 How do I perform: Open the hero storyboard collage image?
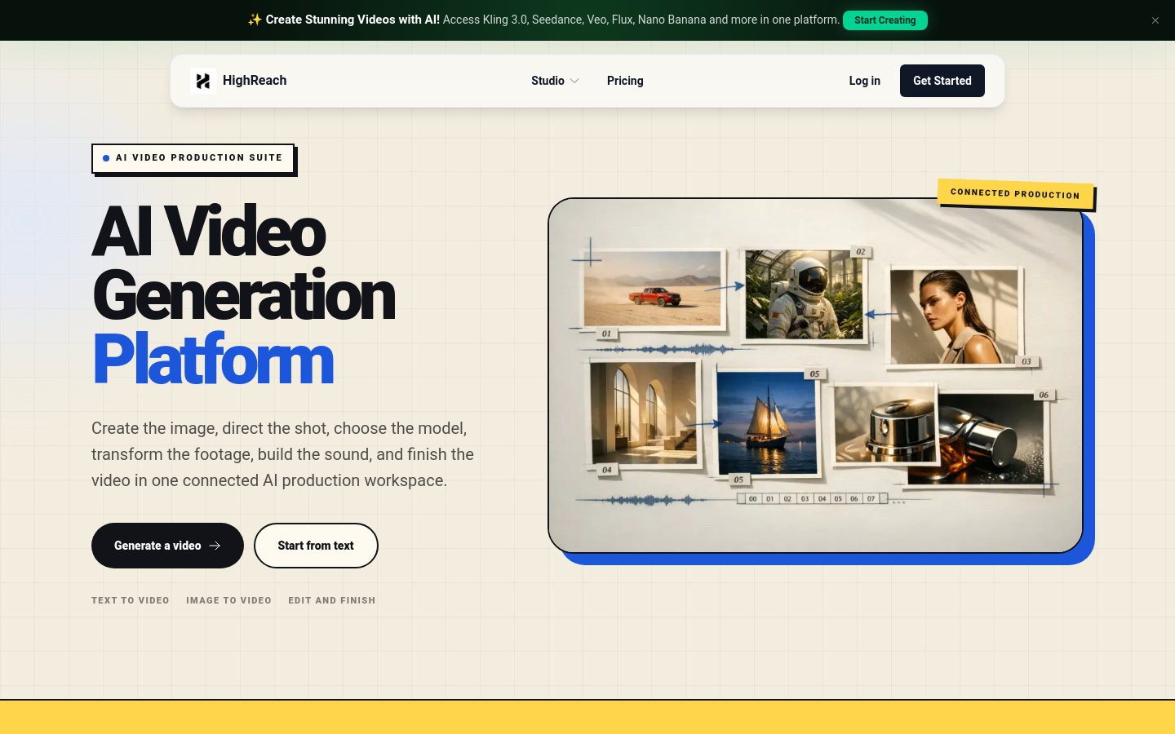(x=816, y=375)
